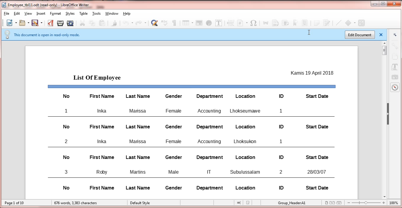Click the New document icon
Image resolution: width=402 pixels, height=208 pixels.
click(x=9, y=23)
